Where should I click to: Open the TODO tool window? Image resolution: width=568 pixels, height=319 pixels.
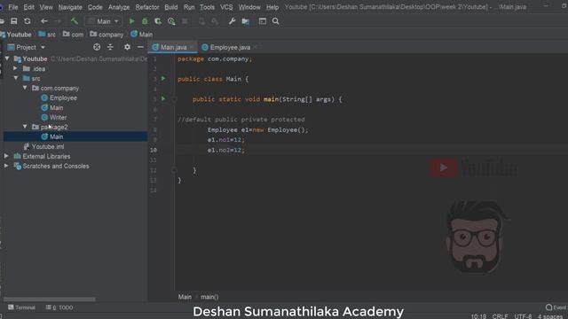click(x=59, y=307)
